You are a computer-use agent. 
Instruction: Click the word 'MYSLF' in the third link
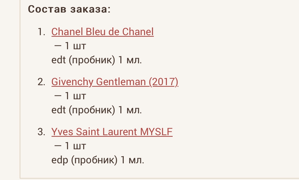156,132
